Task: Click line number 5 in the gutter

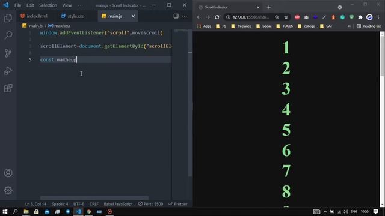Action: 30,59
